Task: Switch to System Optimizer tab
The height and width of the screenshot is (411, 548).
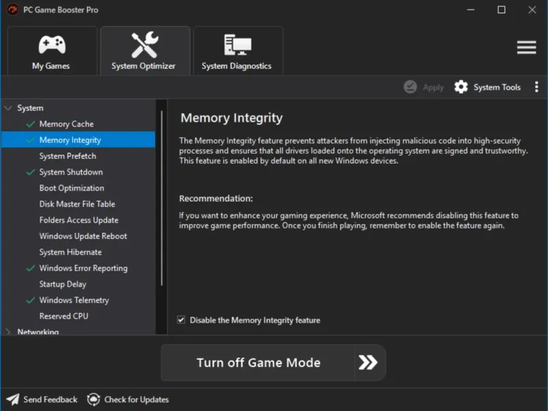Action: 145,51
